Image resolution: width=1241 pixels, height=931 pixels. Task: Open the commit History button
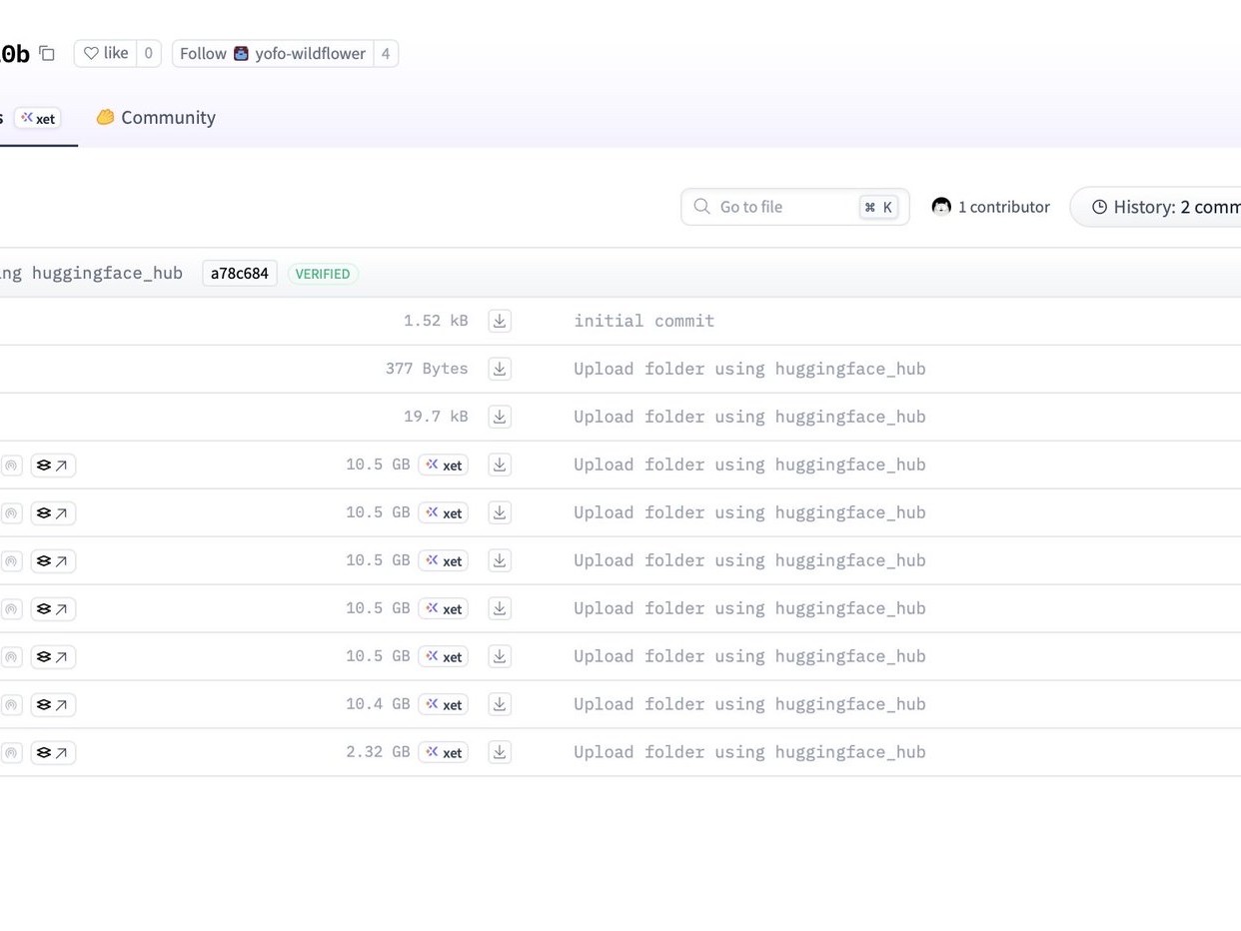(x=1164, y=207)
